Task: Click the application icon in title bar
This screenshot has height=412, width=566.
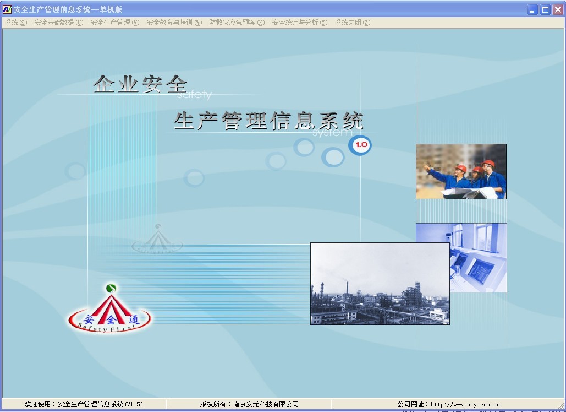Action: pos(7,9)
